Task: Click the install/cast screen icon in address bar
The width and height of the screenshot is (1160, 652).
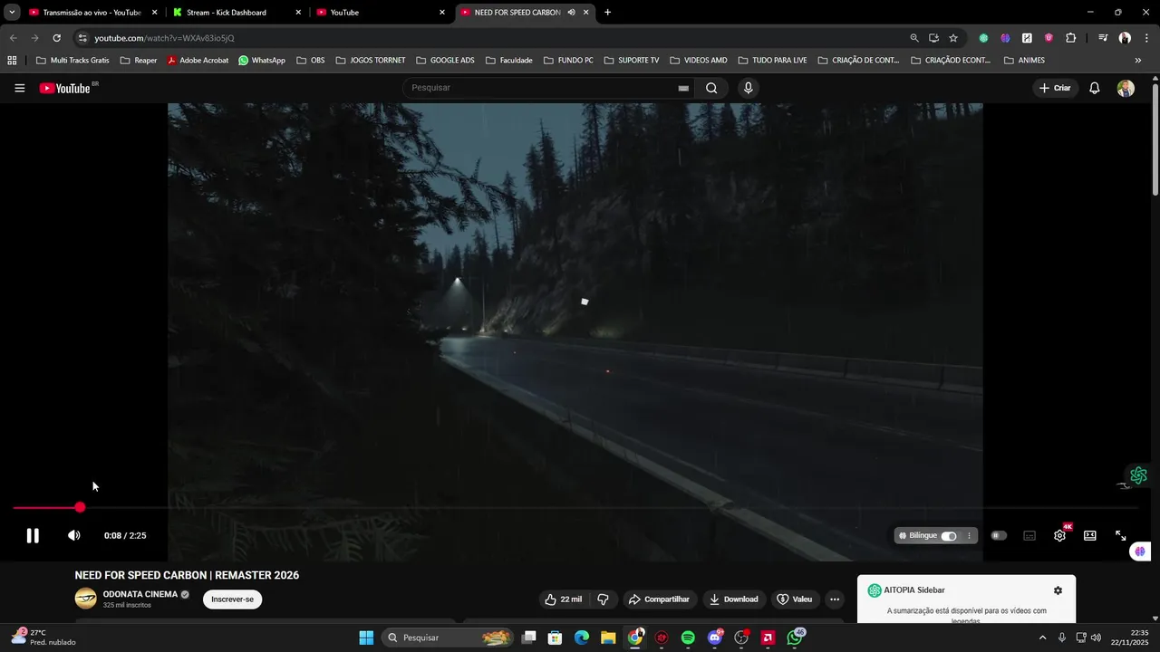Action: (x=933, y=38)
